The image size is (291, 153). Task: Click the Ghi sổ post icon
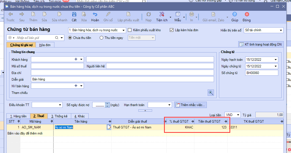click(x=108, y=14)
